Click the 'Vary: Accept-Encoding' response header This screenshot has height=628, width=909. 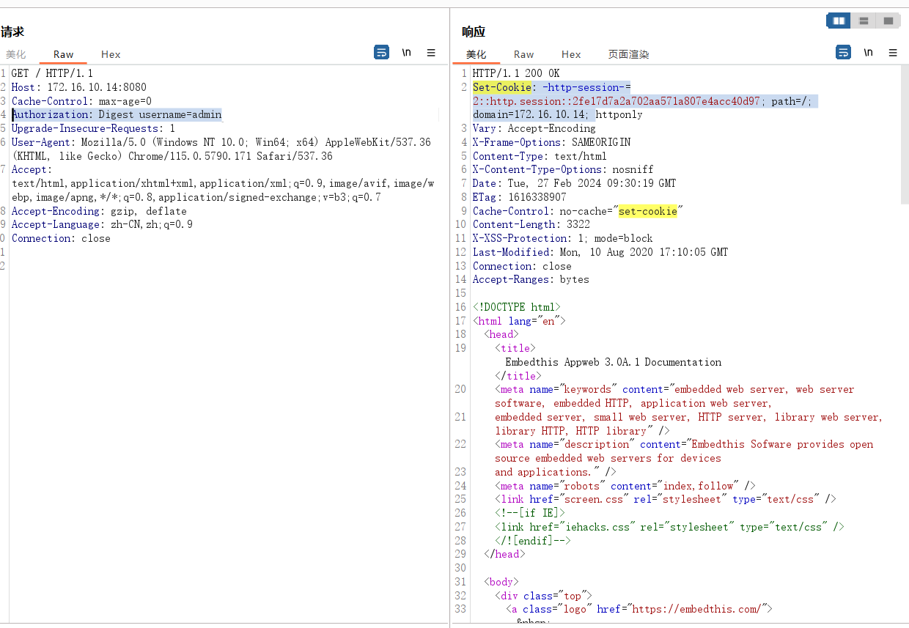534,128
